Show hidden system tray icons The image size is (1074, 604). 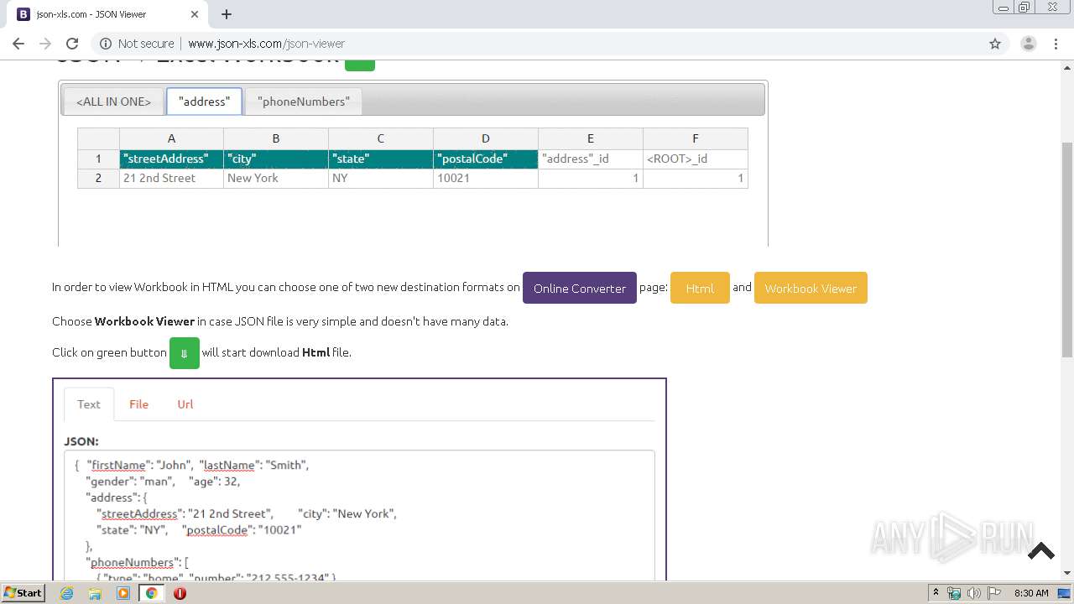tap(936, 593)
